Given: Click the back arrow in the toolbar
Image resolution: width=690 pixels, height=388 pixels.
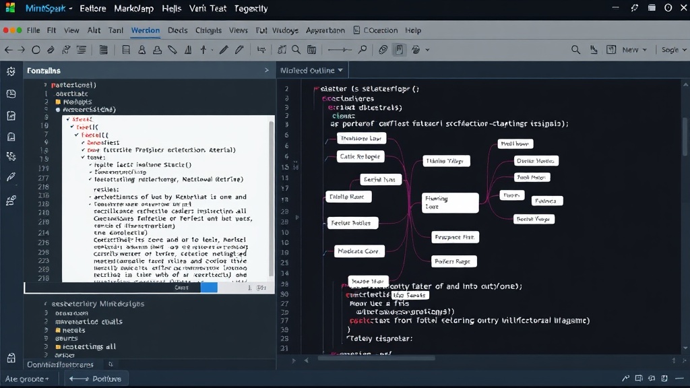Looking at the screenshot, I should (9, 50).
